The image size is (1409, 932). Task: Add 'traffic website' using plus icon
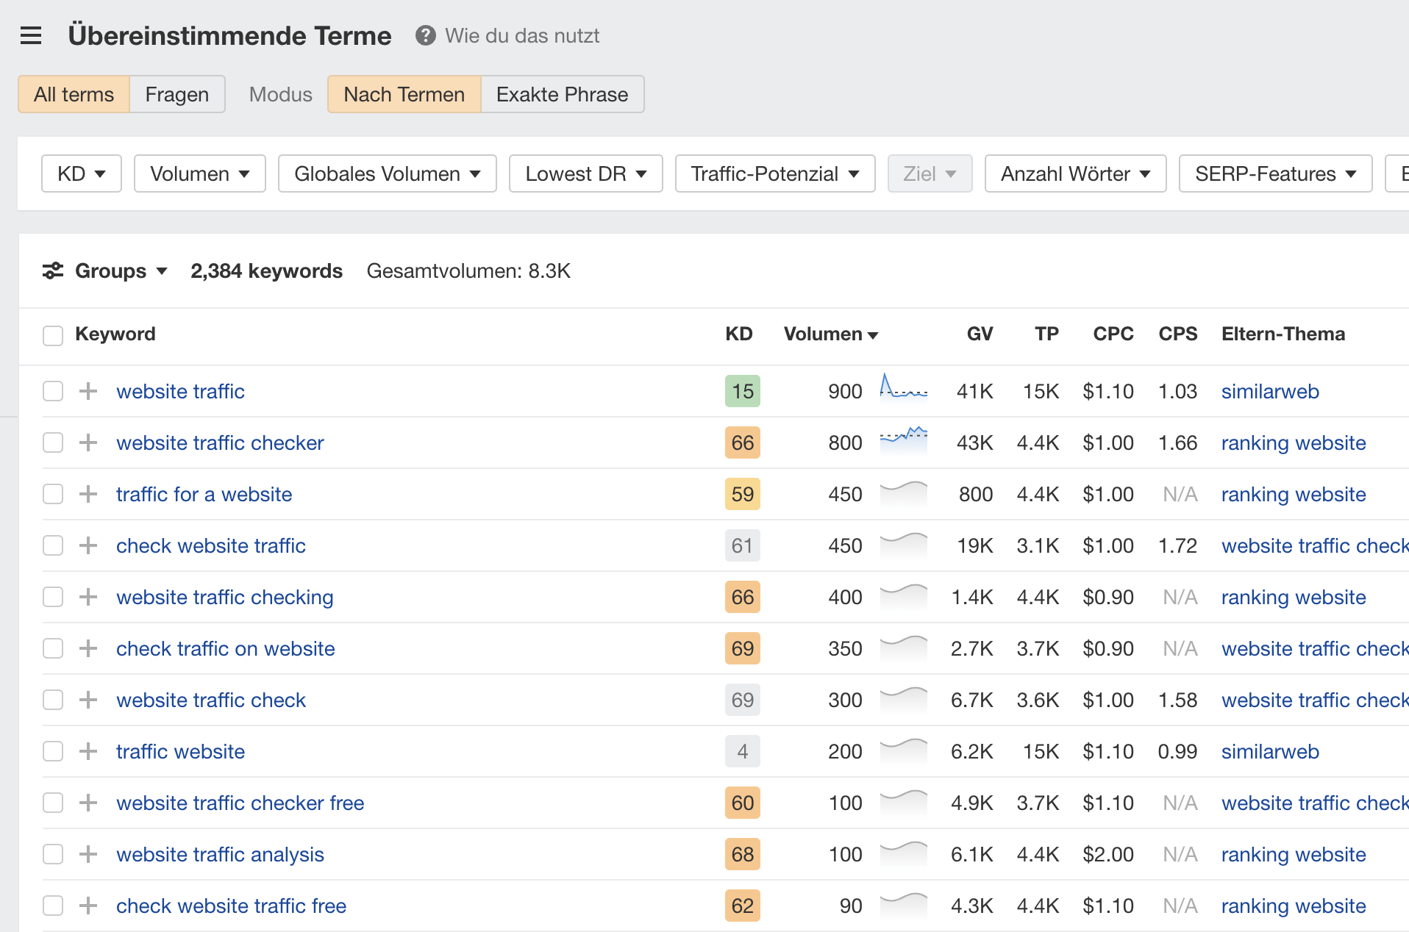pyautogui.click(x=88, y=751)
